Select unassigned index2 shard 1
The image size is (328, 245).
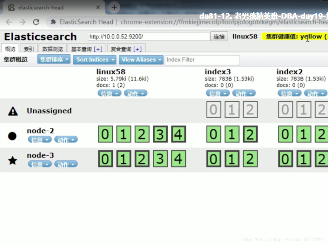pos(304,110)
